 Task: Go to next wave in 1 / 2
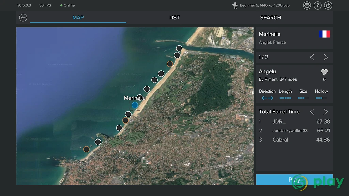pyautogui.click(x=325, y=57)
